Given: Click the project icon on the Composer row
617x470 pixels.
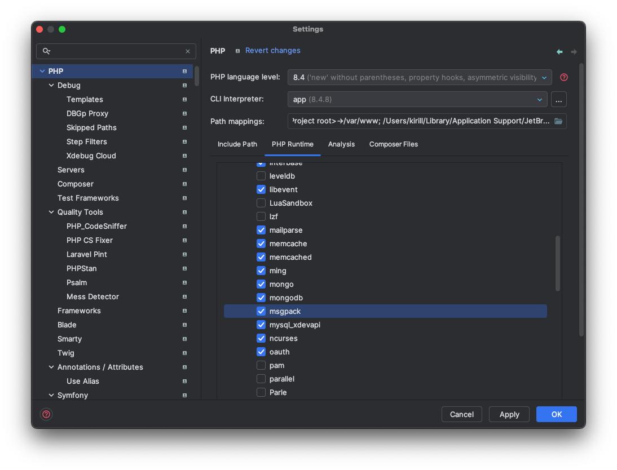Looking at the screenshot, I should point(184,184).
